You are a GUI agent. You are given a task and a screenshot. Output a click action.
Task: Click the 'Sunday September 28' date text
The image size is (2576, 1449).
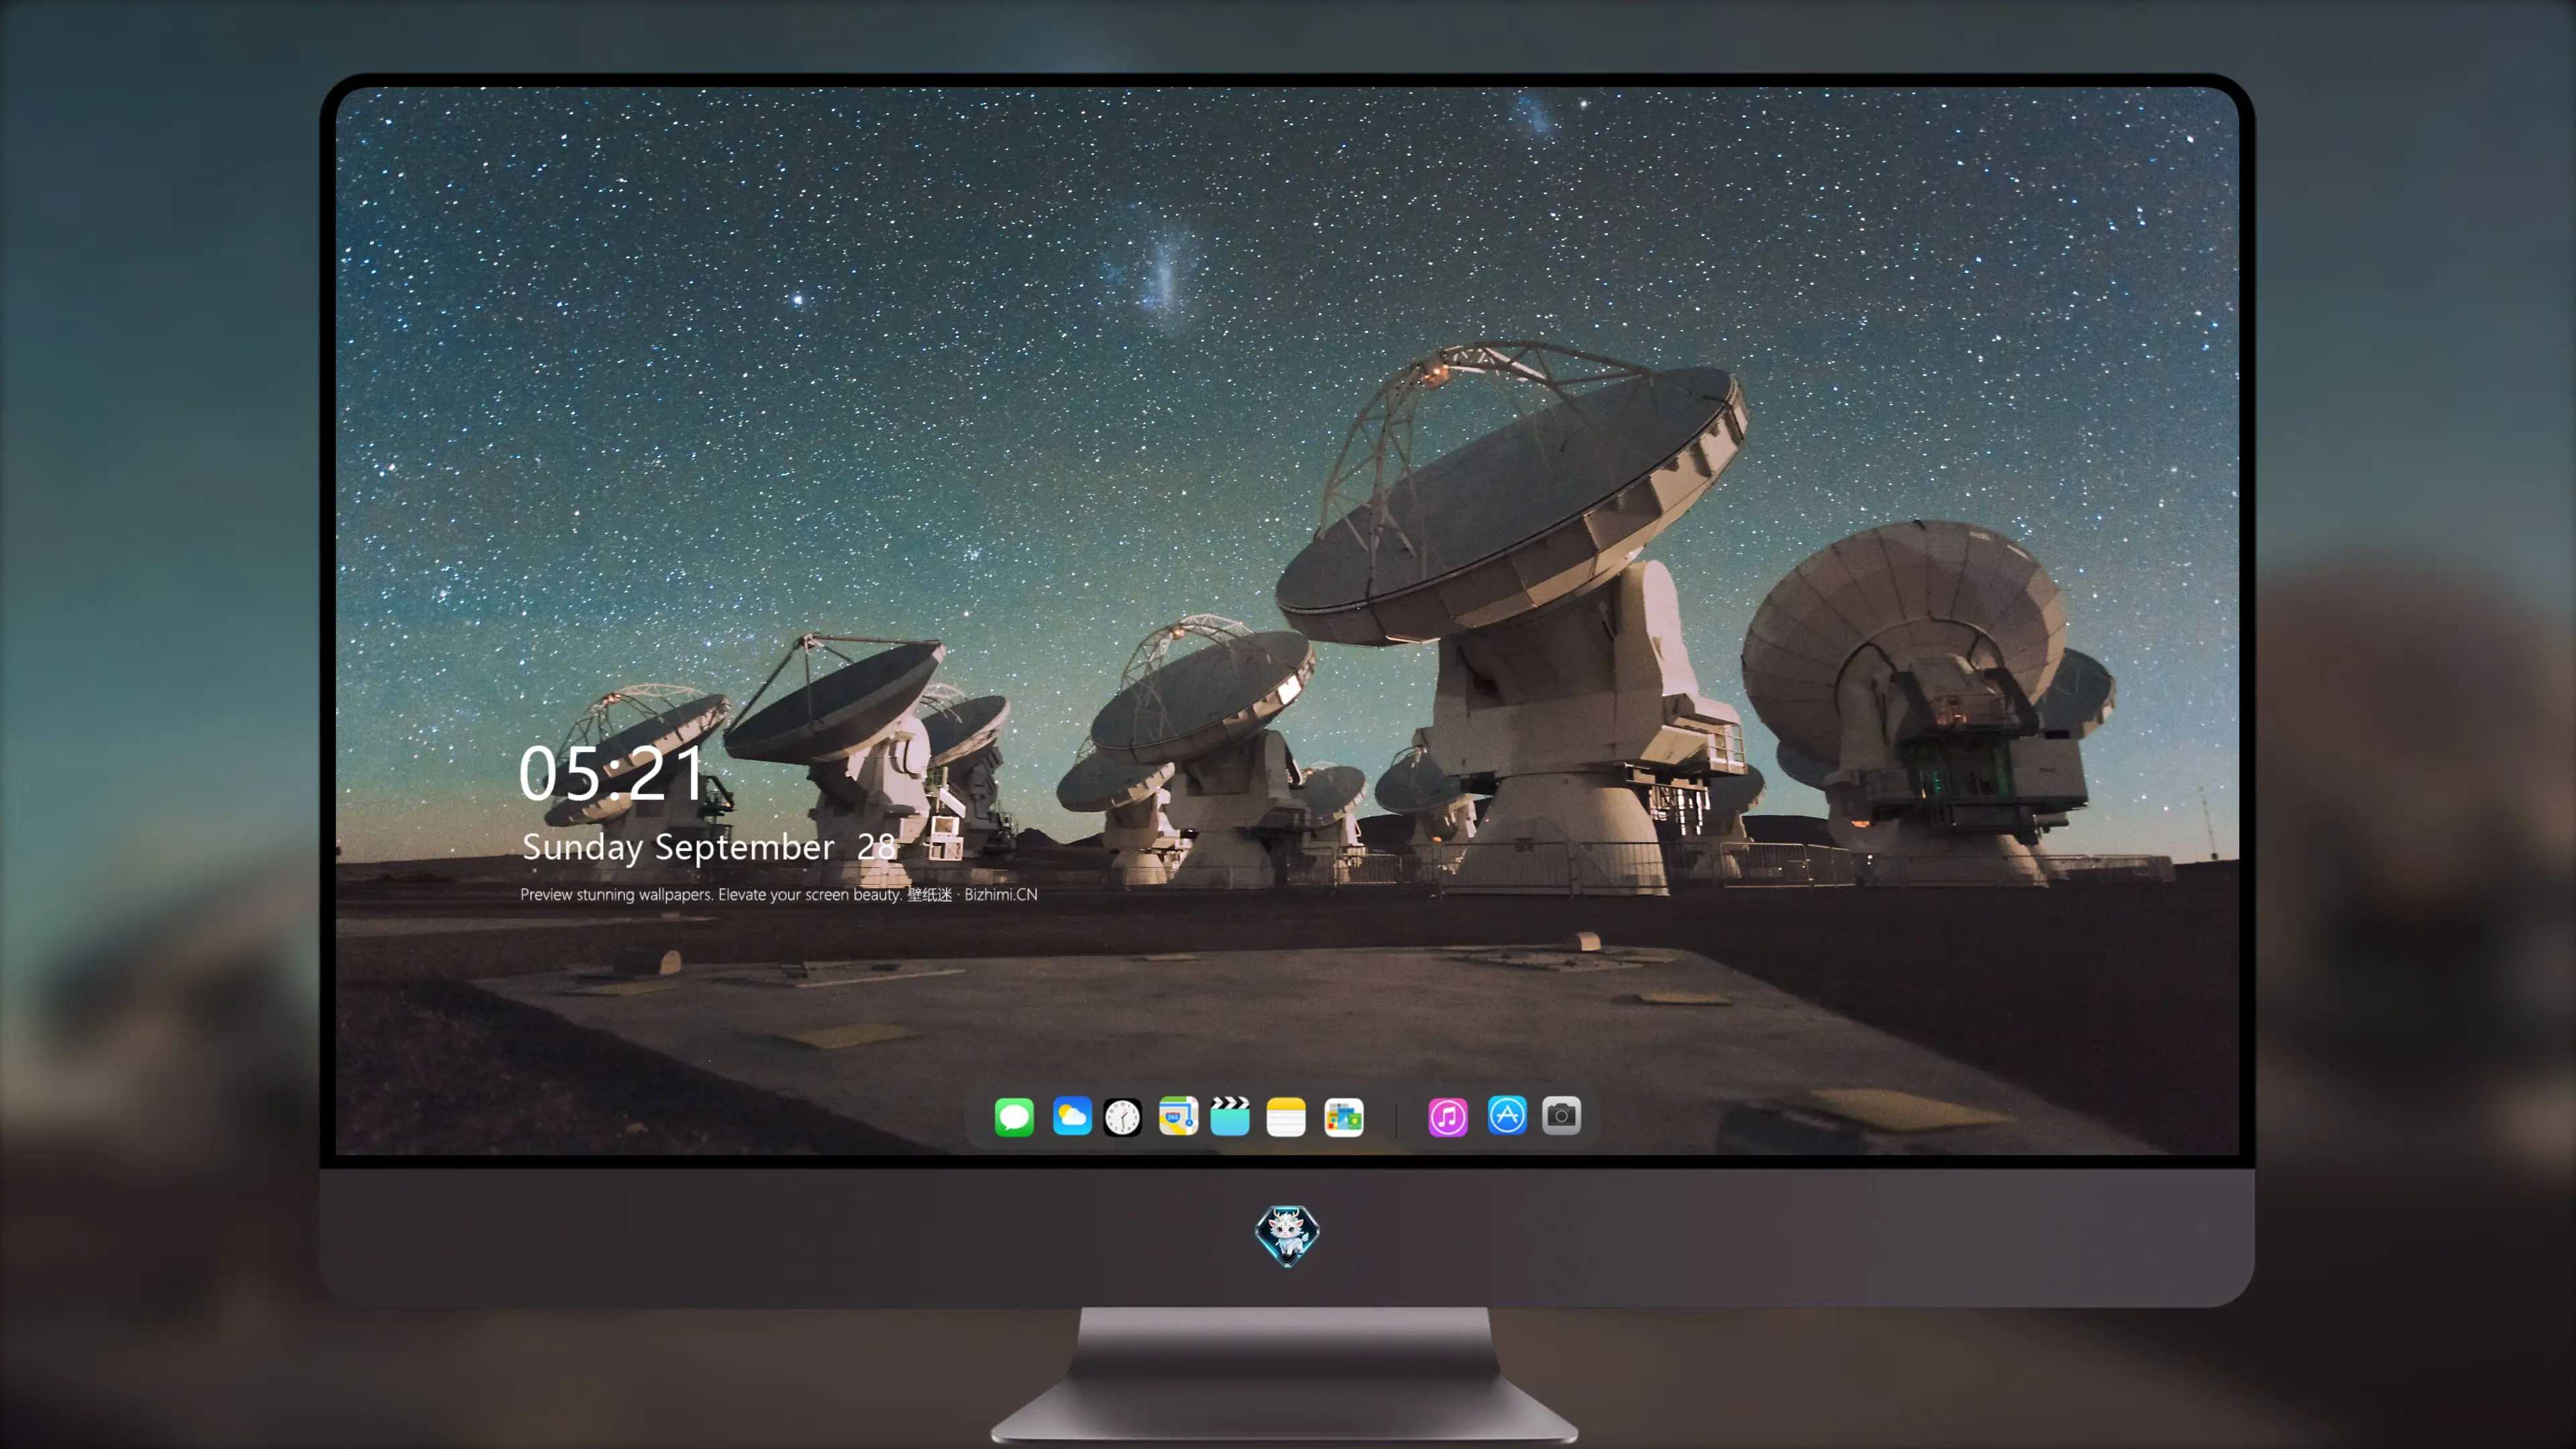pyautogui.click(x=709, y=847)
